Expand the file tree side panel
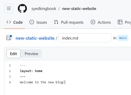The height and width of the screenshot is (95, 131). [9, 38]
